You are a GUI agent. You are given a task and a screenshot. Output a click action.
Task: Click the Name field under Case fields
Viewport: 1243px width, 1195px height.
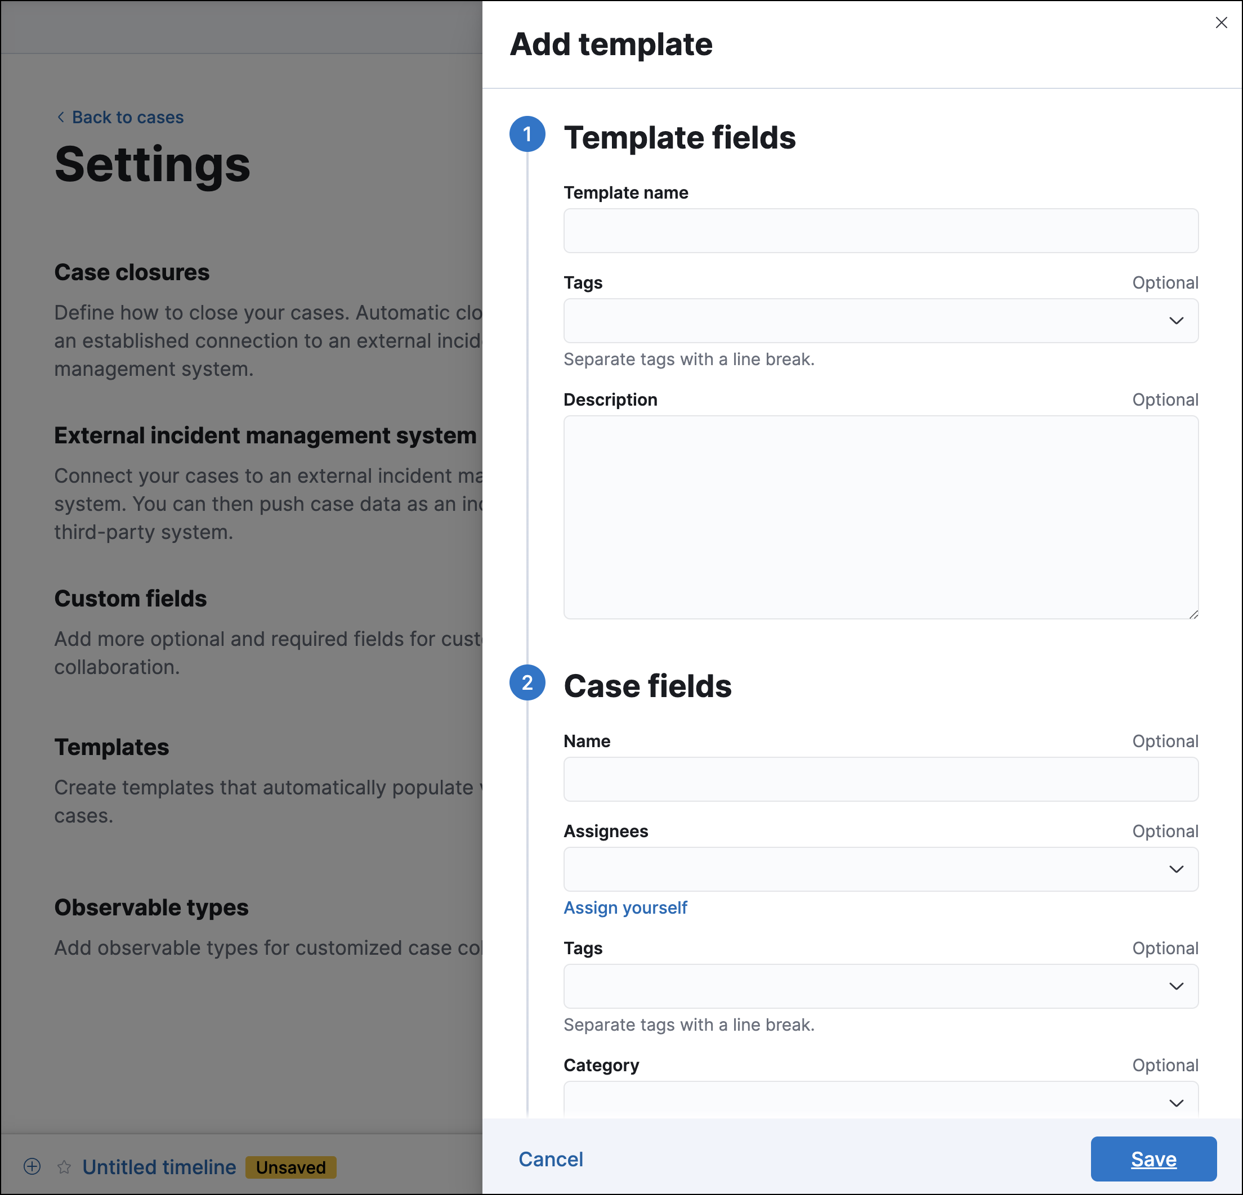[880, 779]
